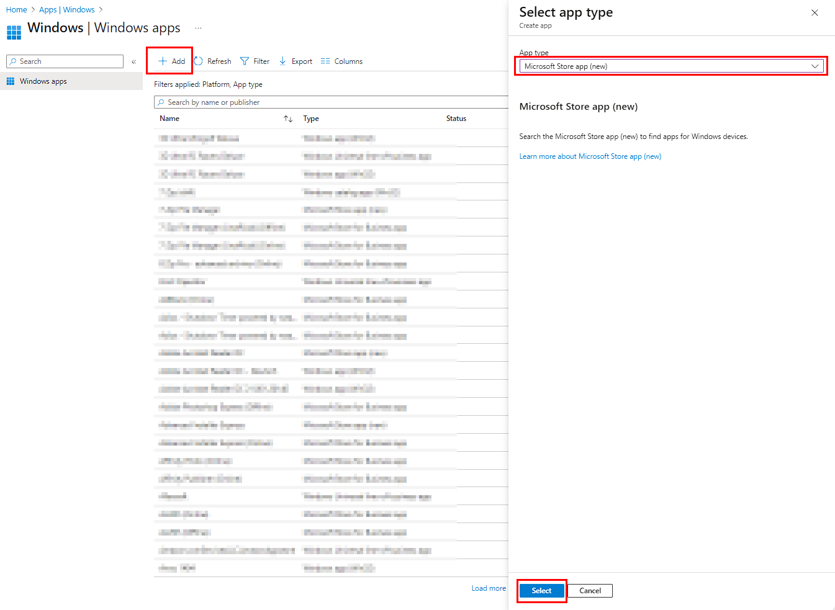Viewport: 835px width, 610px height.
Task: Click the Windows apps grid icon in title
Action: click(14, 32)
